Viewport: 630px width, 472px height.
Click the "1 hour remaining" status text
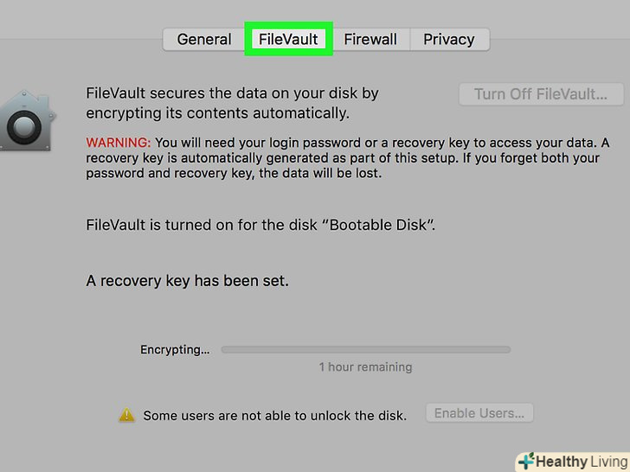click(365, 367)
